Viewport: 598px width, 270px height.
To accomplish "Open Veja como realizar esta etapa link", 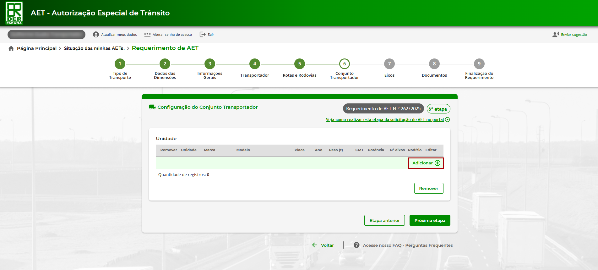I will 385,120.
